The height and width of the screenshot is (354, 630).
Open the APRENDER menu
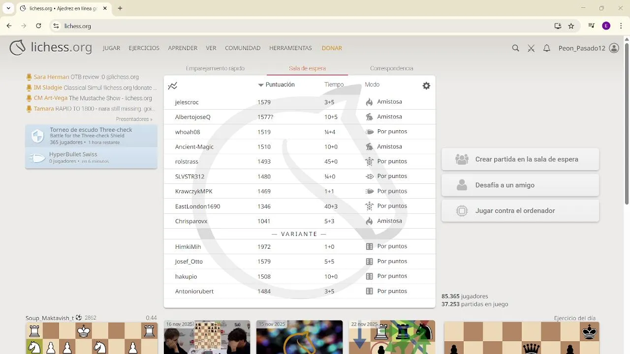tap(183, 48)
